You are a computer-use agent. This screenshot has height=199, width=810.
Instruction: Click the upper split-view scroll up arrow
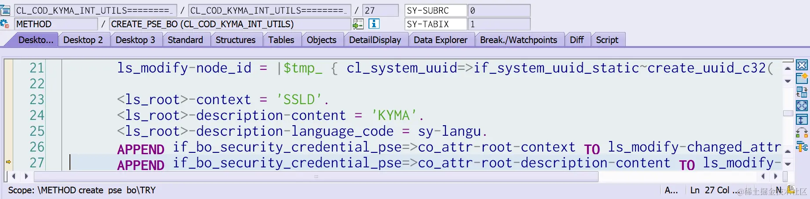coord(788,69)
